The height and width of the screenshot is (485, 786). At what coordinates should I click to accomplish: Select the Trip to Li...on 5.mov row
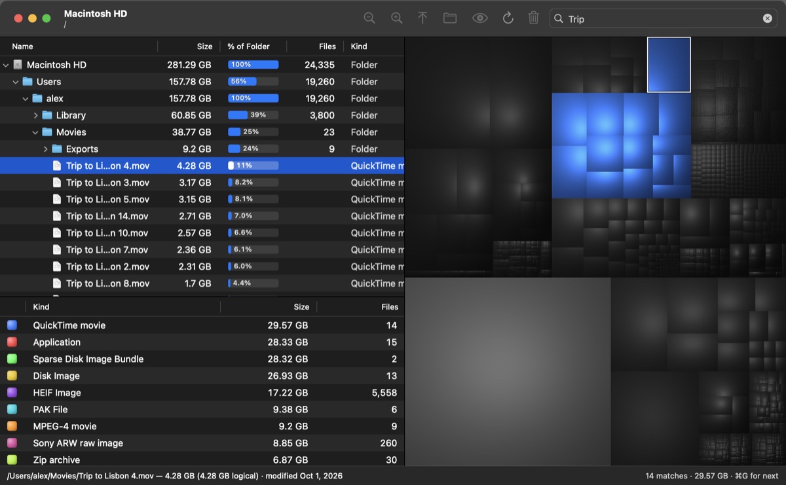[x=202, y=200]
